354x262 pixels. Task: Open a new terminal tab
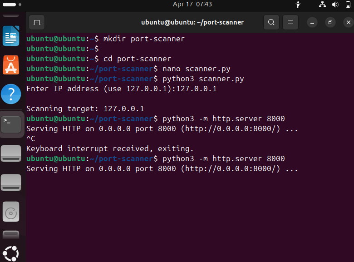click(37, 22)
